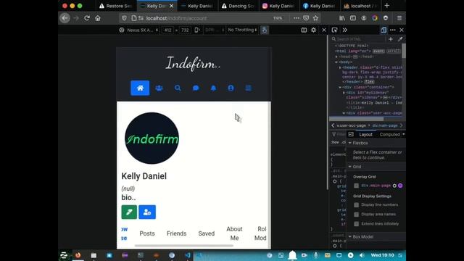The width and height of the screenshot is (464, 261).
Task: Reload the page with the refresh icon
Action: (x=87, y=18)
